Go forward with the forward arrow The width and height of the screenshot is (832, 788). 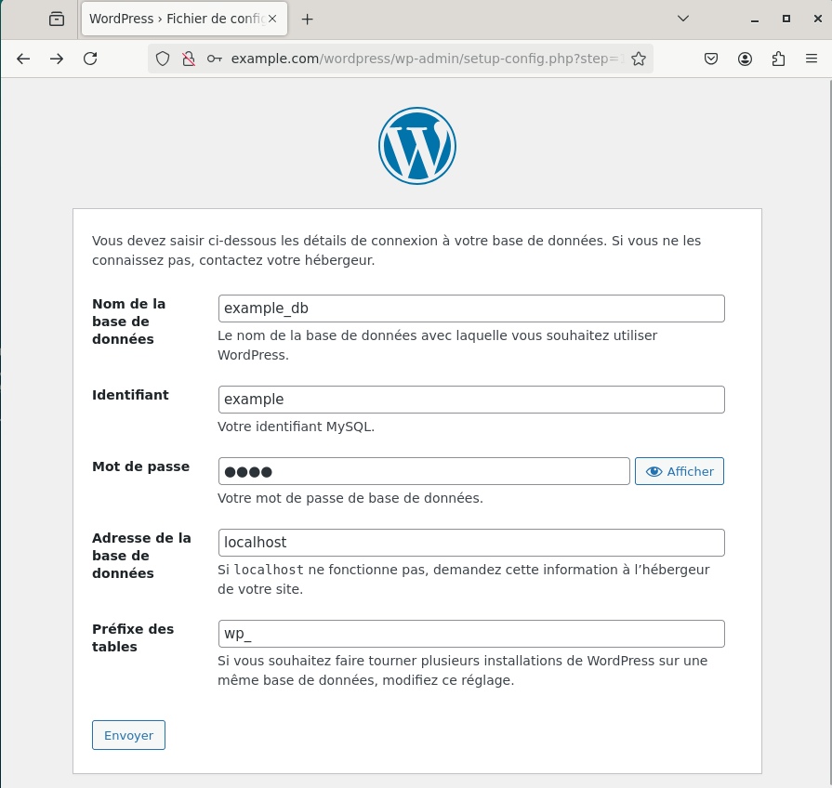point(57,59)
